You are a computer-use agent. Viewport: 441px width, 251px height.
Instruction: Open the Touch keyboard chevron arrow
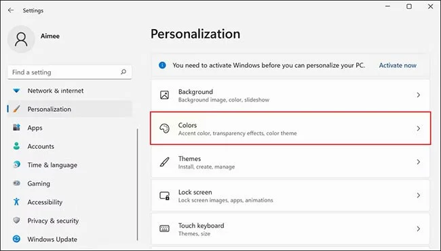click(x=419, y=229)
